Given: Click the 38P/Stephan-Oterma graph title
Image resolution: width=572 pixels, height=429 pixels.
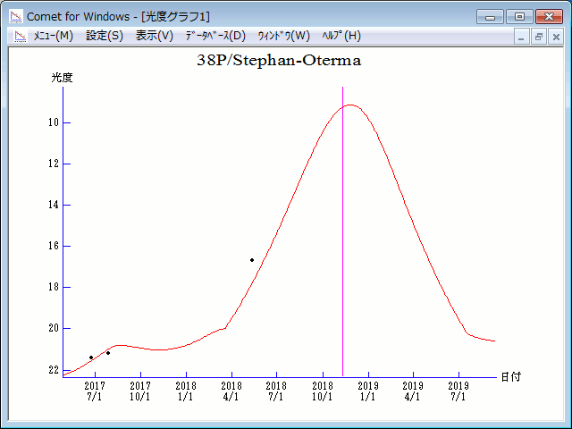Looking at the screenshot, I should pos(279,61).
